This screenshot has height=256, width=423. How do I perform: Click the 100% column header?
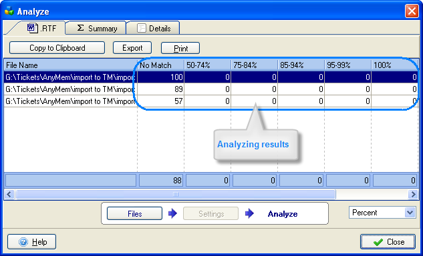395,65
